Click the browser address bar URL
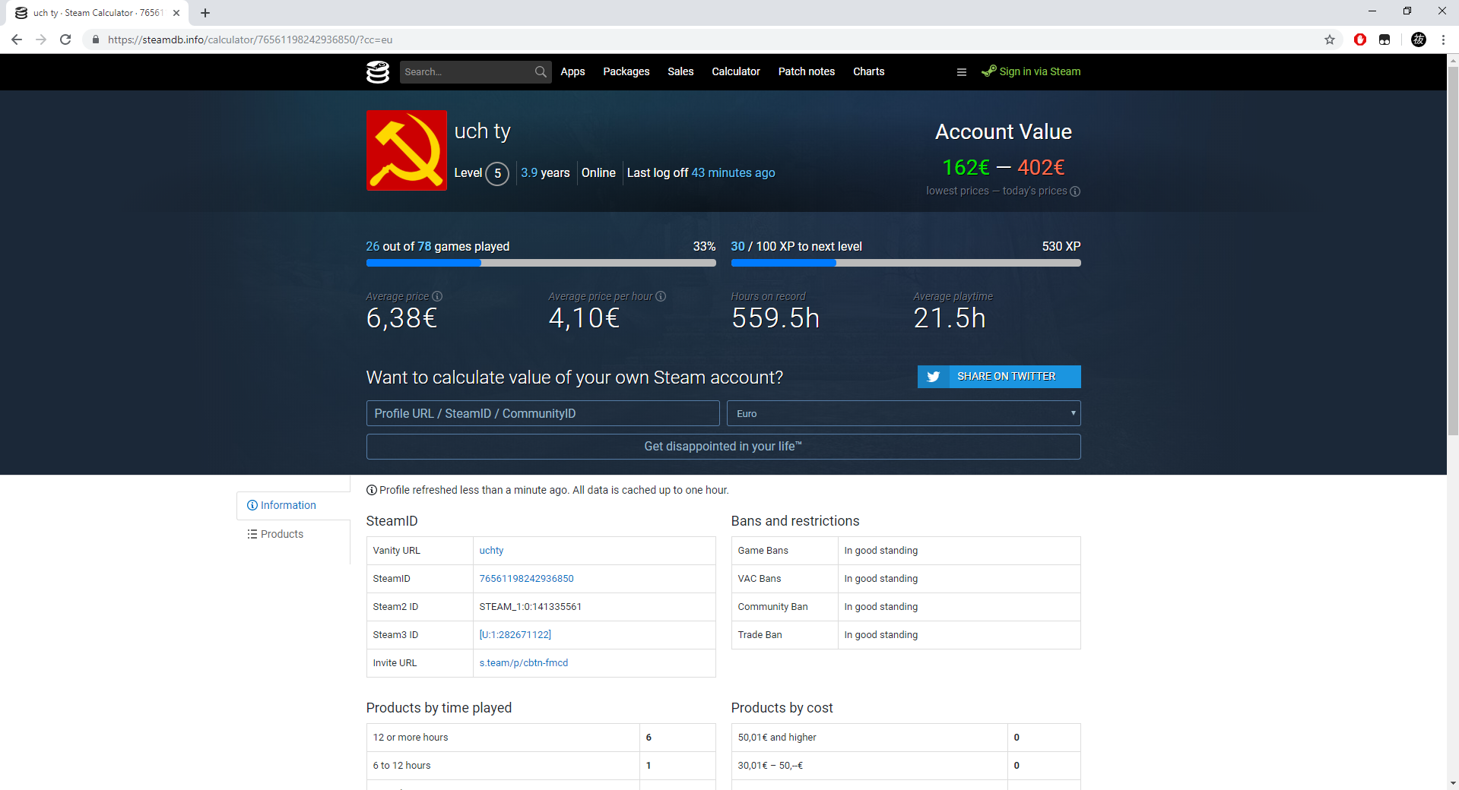Screen dimensions: 1459x790 (x=250, y=39)
